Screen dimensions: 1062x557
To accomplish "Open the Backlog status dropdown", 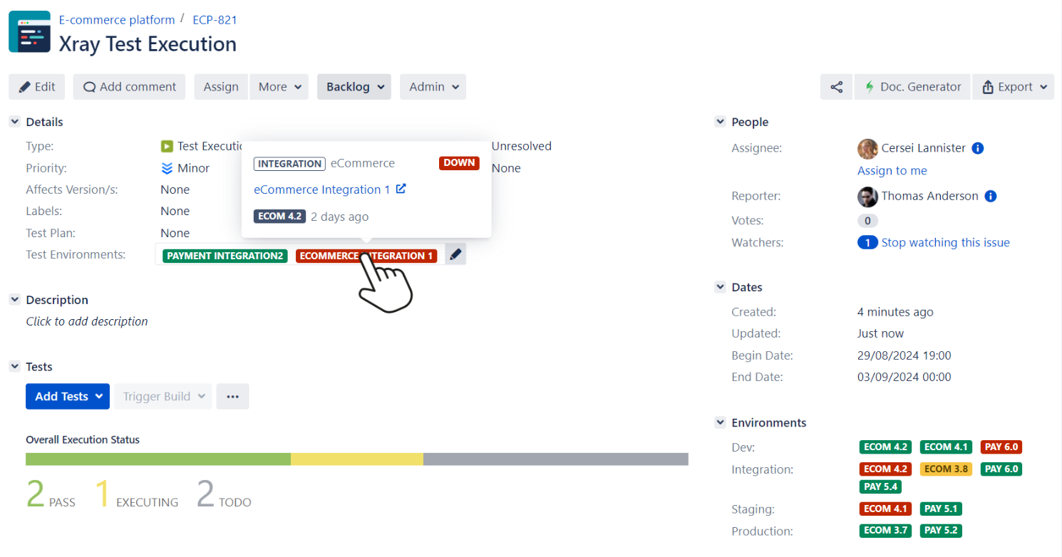I will (354, 87).
